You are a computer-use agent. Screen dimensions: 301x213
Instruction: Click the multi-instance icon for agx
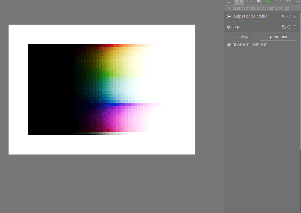(284, 27)
